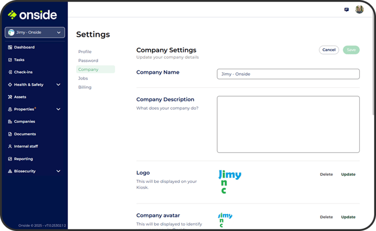Delete the Company avatar
376x231 pixels.
(327, 217)
